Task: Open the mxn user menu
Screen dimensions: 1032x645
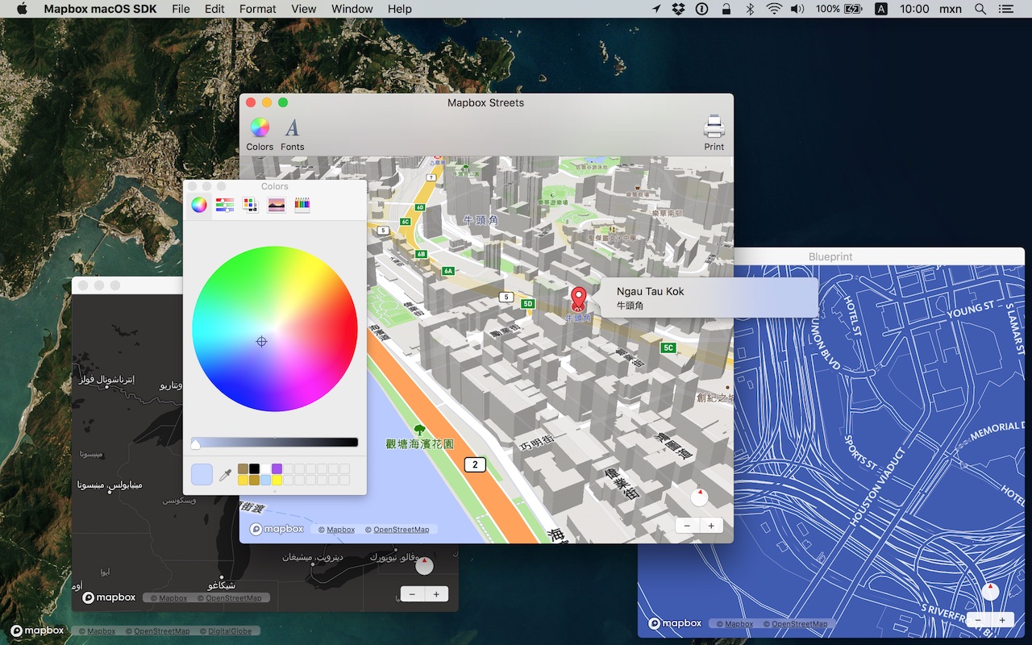Action: tap(951, 9)
